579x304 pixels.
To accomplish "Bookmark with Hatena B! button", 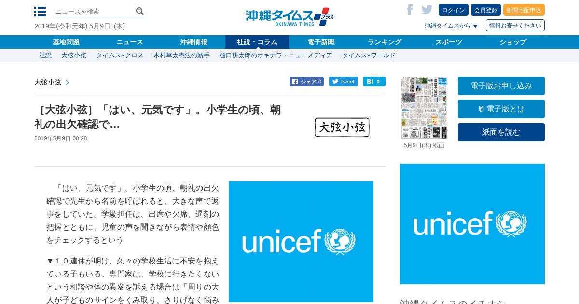I will [x=374, y=82].
